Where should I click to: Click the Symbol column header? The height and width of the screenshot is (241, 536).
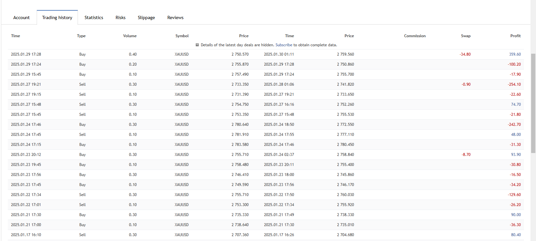182,36
